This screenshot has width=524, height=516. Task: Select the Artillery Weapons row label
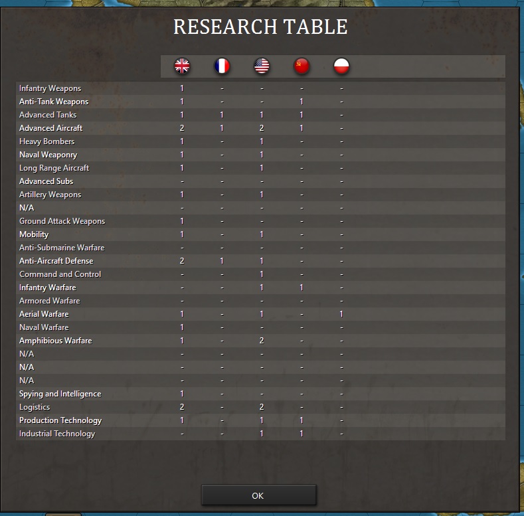[50, 195]
